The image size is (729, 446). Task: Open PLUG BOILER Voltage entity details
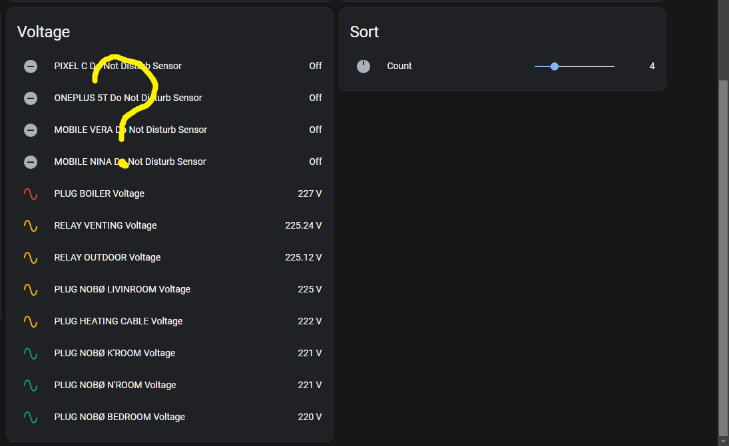pyautogui.click(x=99, y=193)
